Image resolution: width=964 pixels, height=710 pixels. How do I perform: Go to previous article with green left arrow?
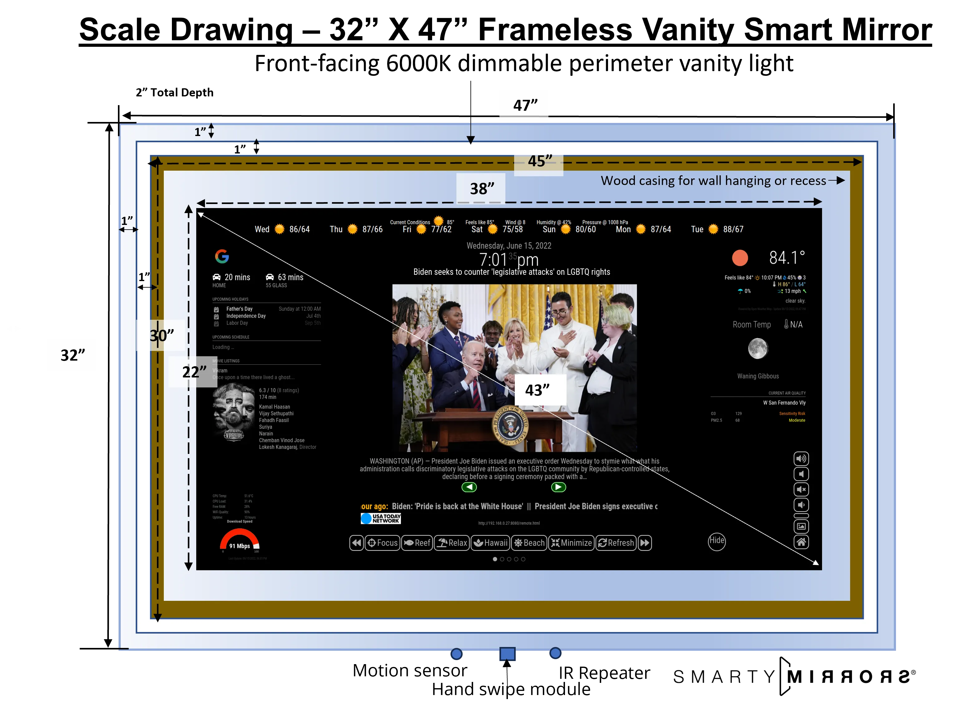pyautogui.click(x=469, y=487)
